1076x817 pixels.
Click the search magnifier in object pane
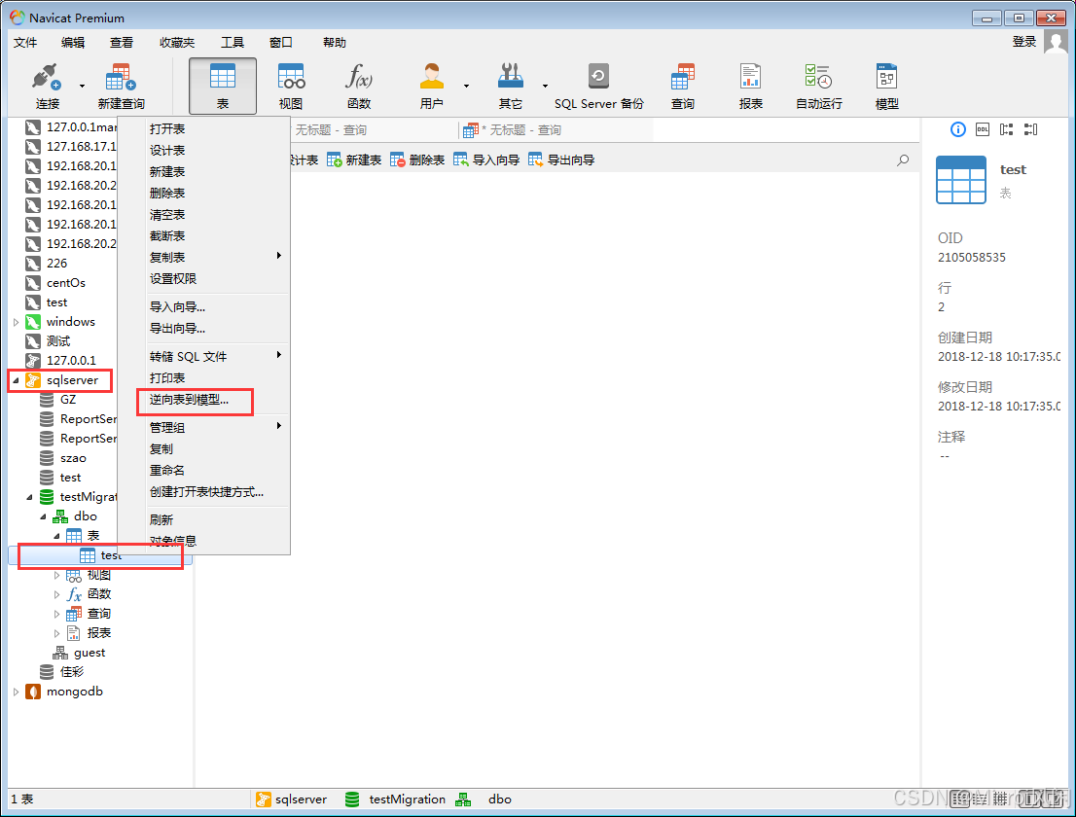click(x=903, y=160)
